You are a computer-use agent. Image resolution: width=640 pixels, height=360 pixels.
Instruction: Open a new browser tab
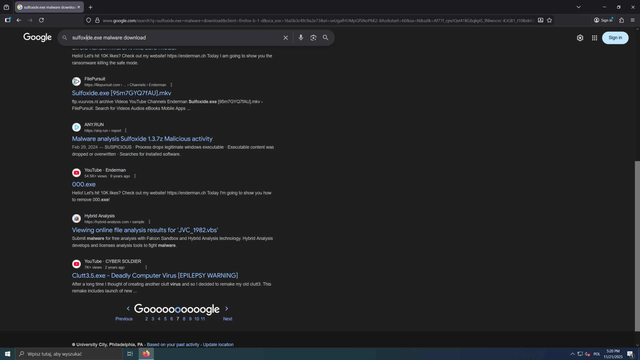[90, 7]
